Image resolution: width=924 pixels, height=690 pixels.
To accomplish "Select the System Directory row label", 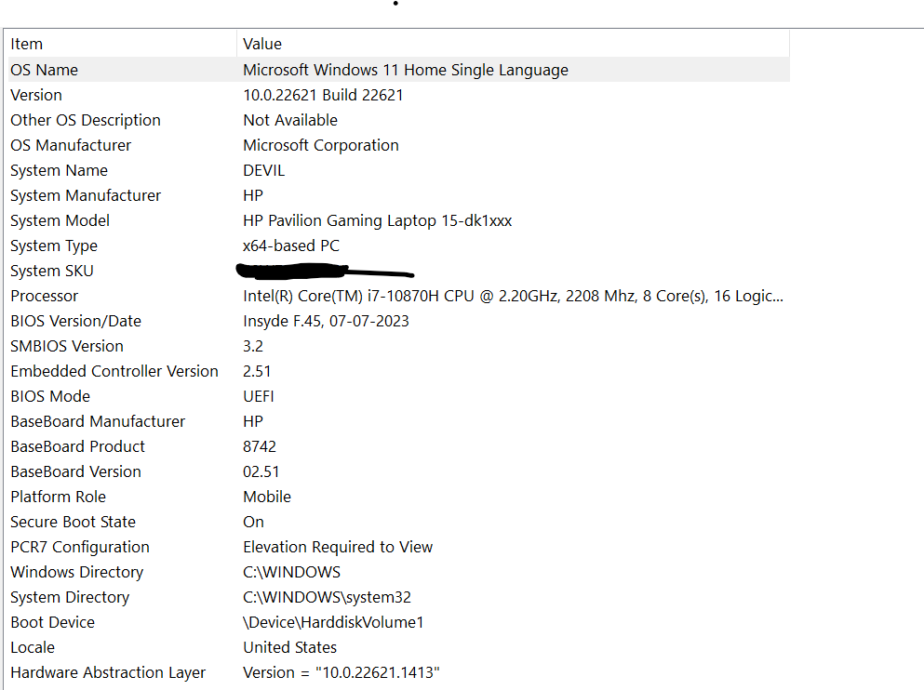I will coord(70,598).
